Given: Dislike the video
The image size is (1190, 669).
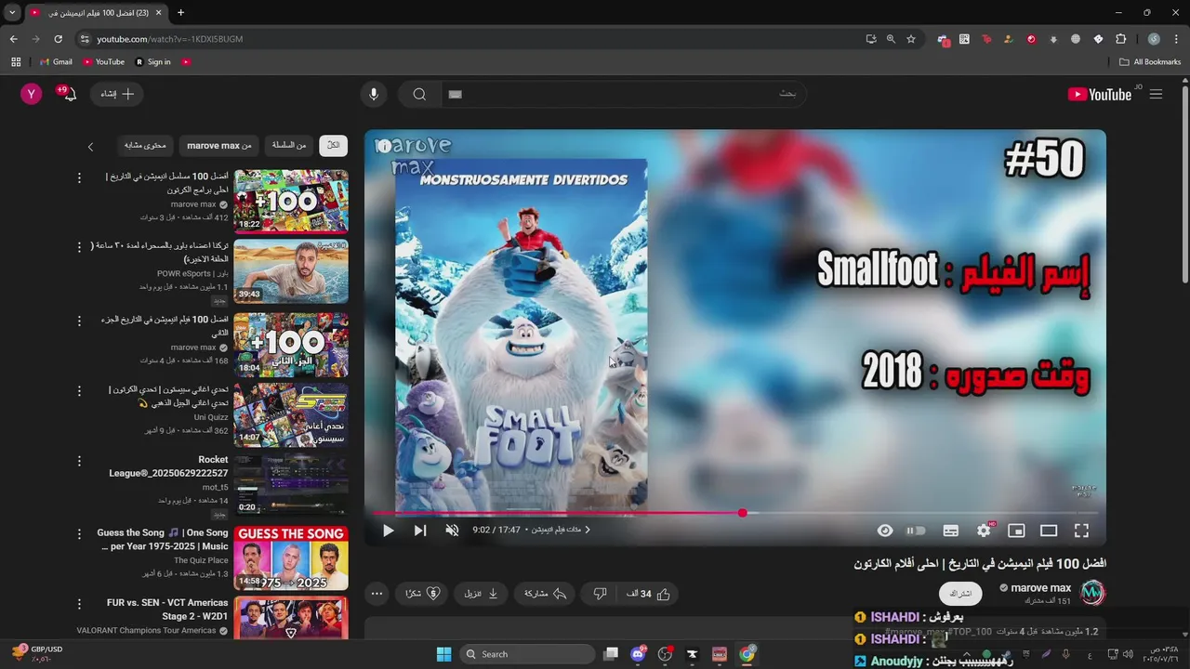Looking at the screenshot, I should click(x=600, y=594).
